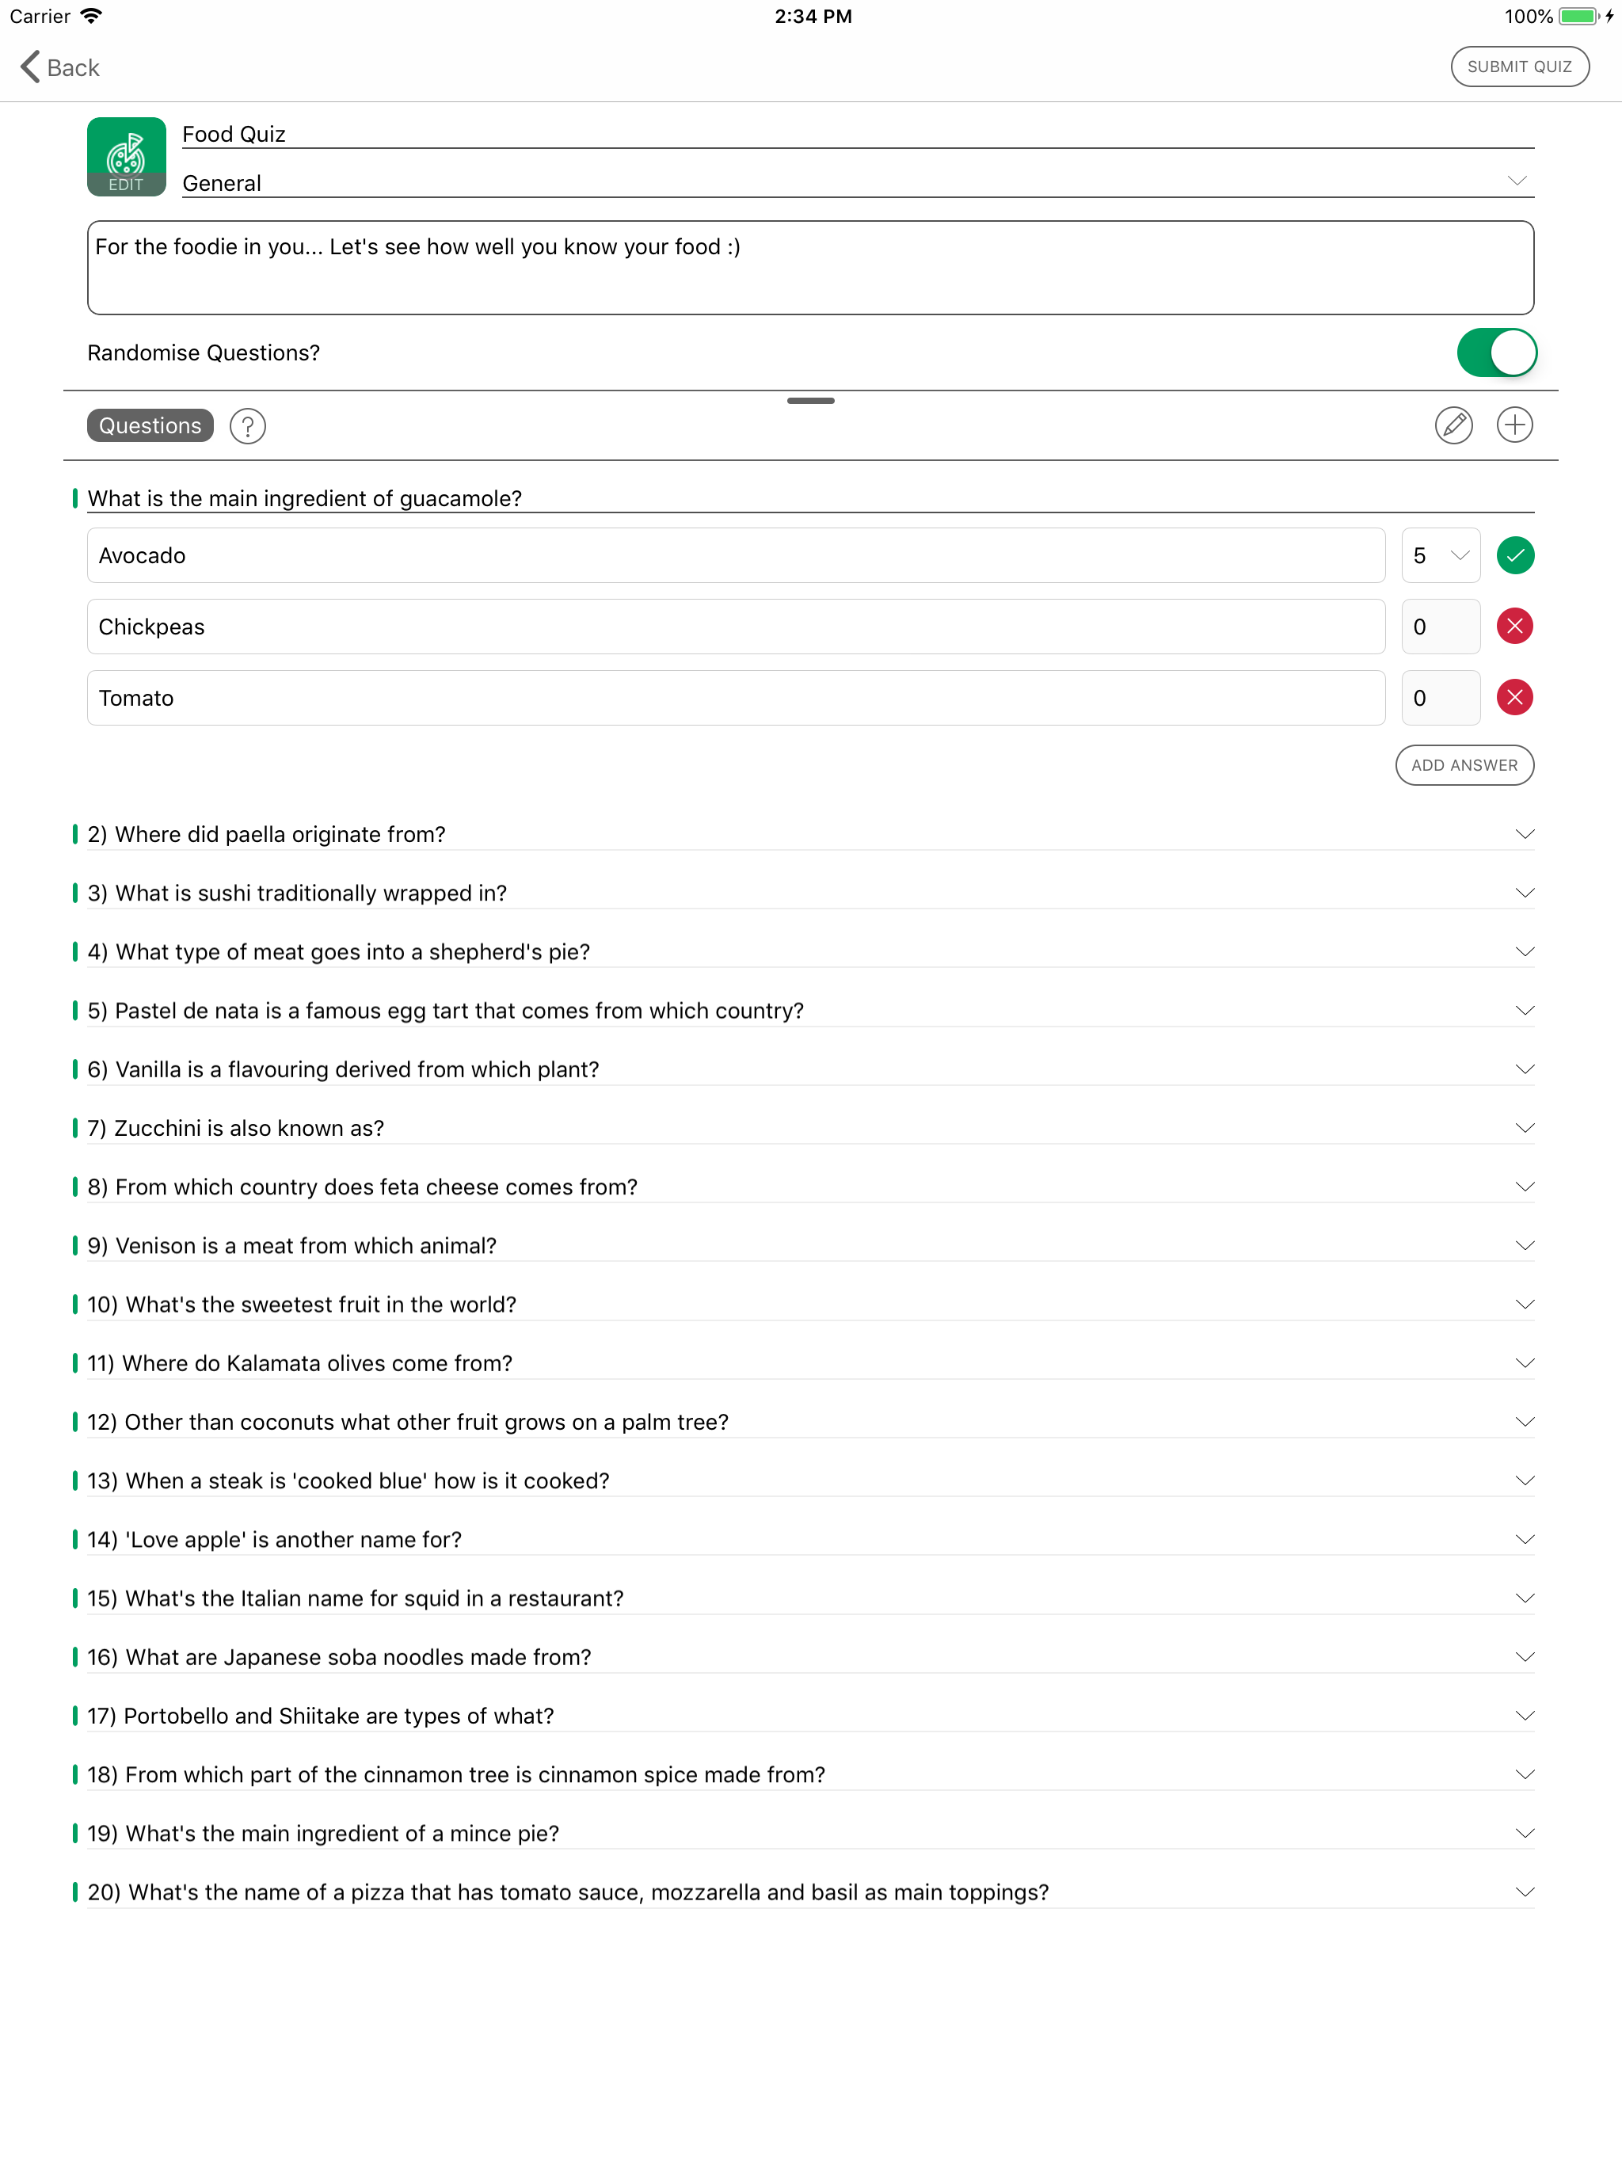Select the Questions tab label

click(150, 426)
